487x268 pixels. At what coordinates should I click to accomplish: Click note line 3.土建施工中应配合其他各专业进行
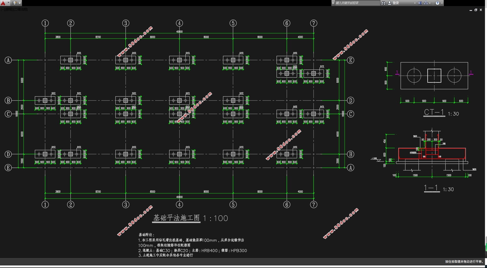coord(166,255)
